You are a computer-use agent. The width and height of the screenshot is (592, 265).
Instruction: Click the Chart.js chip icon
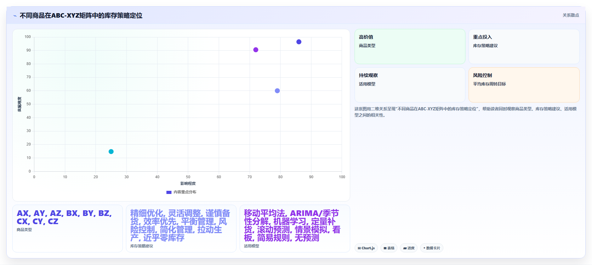tap(359, 248)
